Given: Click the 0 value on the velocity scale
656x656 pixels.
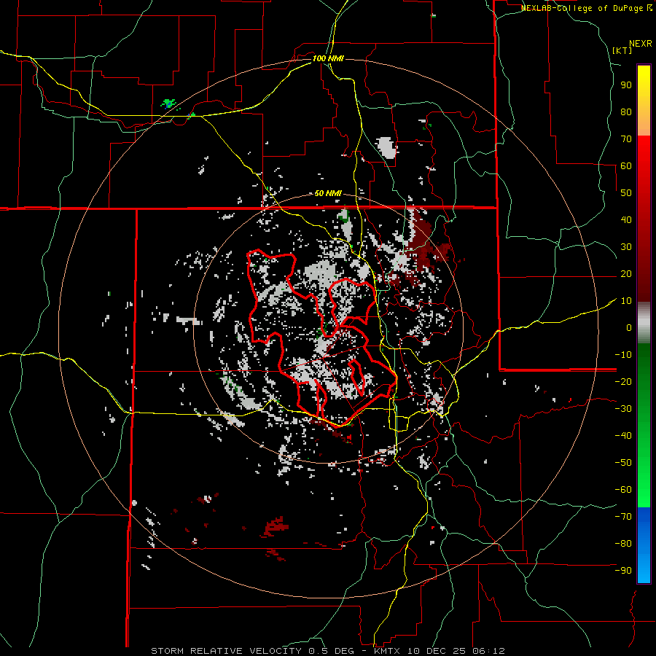Looking at the screenshot, I should coord(628,328).
